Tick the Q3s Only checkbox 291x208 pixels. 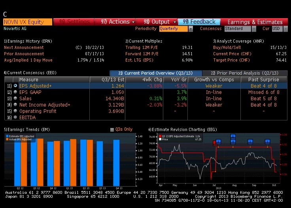tap(112, 129)
